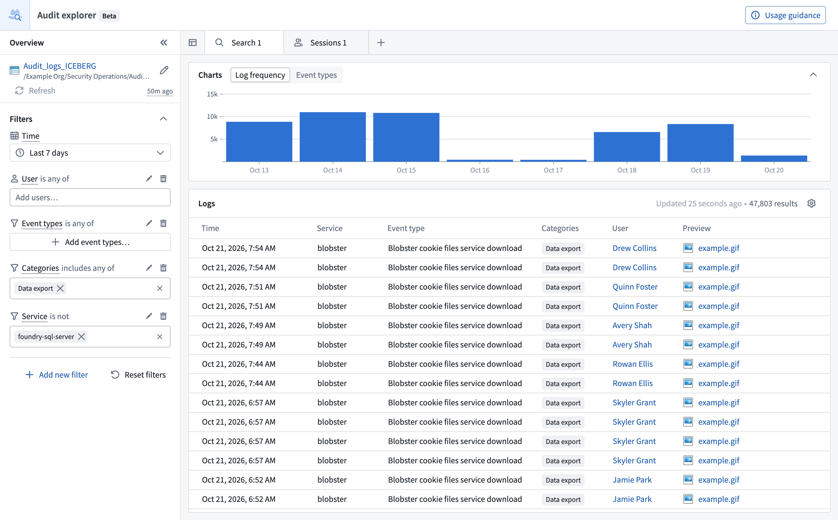Open the table layout view icon
This screenshot has width=838, height=520.
(193, 43)
